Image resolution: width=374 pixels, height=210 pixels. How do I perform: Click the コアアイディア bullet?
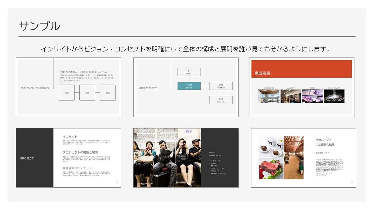(214, 163)
